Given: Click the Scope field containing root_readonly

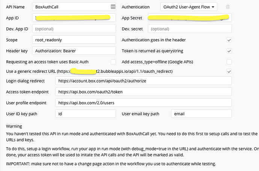Looking at the screenshot, I should point(74,40).
